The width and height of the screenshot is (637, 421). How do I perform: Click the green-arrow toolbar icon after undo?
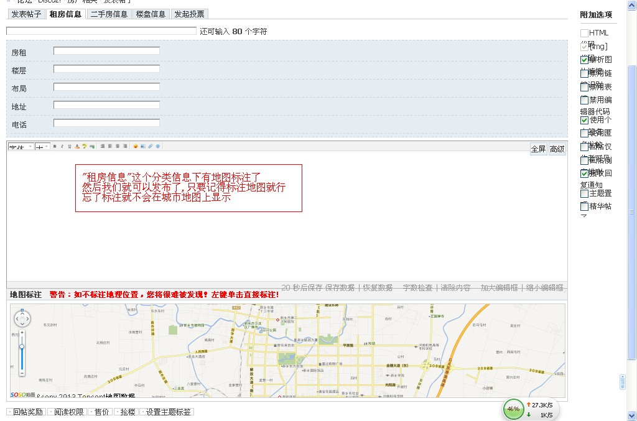pos(92,146)
